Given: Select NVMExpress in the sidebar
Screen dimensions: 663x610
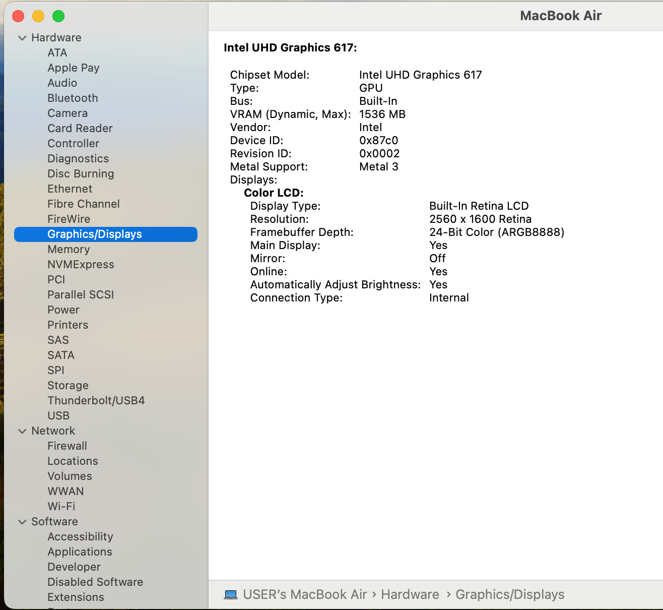Looking at the screenshot, I should click(81, 264).
